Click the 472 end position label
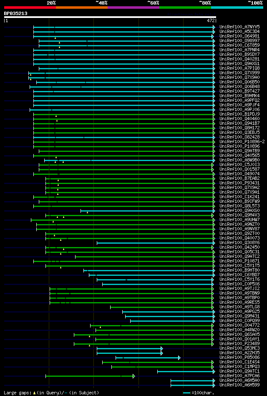The height and width of the screenshot is (396, 267). 211,21
